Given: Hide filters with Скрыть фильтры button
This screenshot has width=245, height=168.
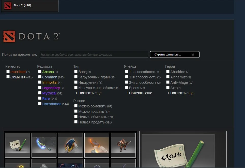Looking at the screenshot, I should [x=175, y=54].
